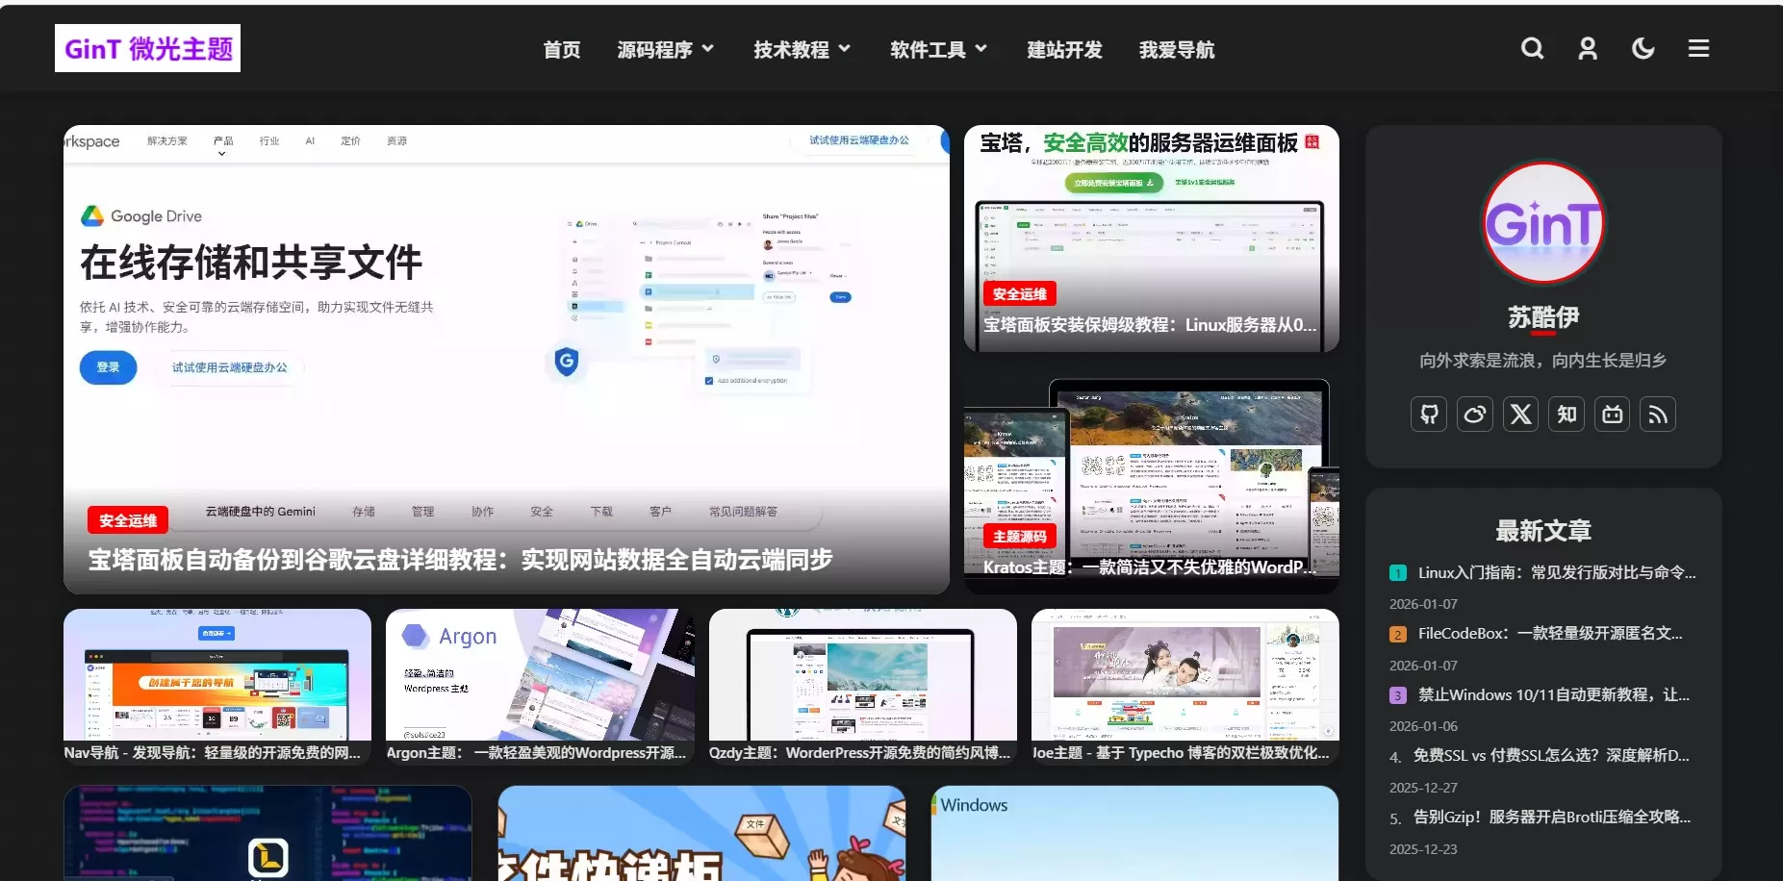This screenshot has width=1783, height=881.
Task: Open latest article Linux入门指南
Action: click(x=1556, y=572)
